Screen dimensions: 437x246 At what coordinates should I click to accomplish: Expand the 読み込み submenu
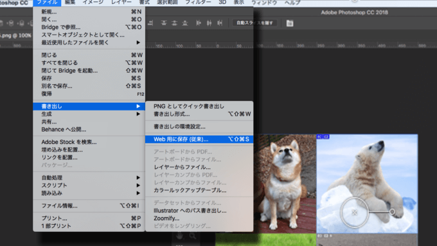point(89,193)
